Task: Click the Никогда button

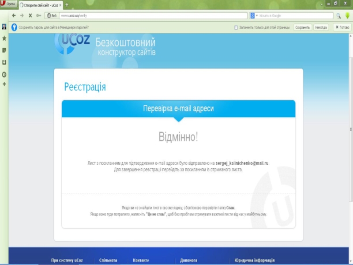Action: pyautogui.click(x=321, y=27)
